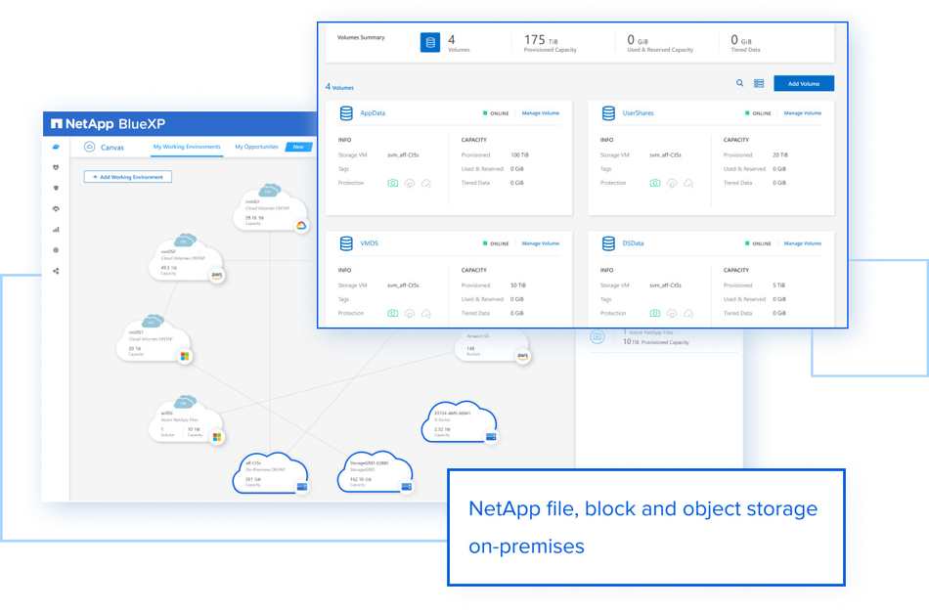Click AppData ONLINE status indicator
The width and height of the screenshot is (929, 612).
click(496, 113)
